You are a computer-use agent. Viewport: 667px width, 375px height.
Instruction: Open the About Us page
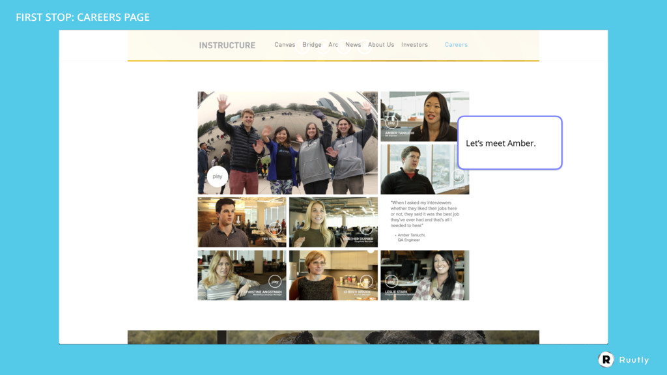[x=380, y=45]
